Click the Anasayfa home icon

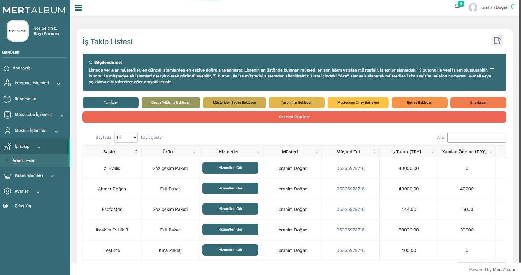pyautogui.click(x=7, y=68)
